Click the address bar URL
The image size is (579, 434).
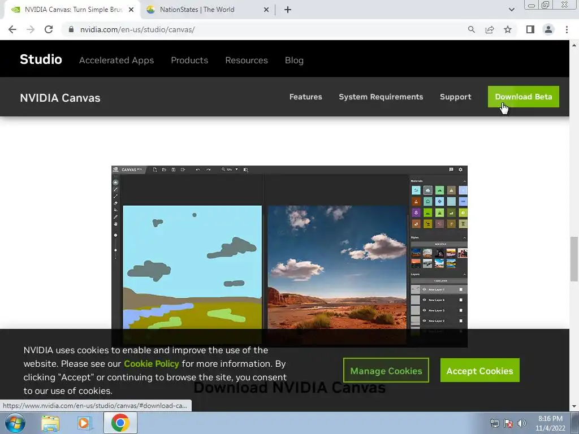(x=137, y=29)
